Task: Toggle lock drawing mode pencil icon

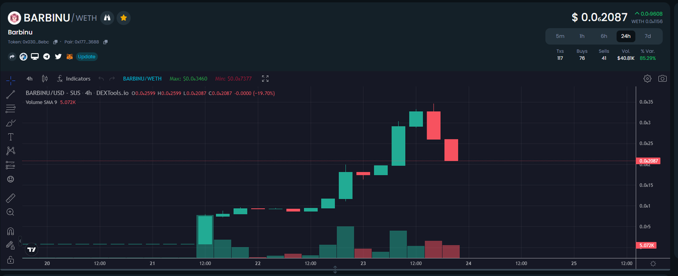Action: [10, 246]
